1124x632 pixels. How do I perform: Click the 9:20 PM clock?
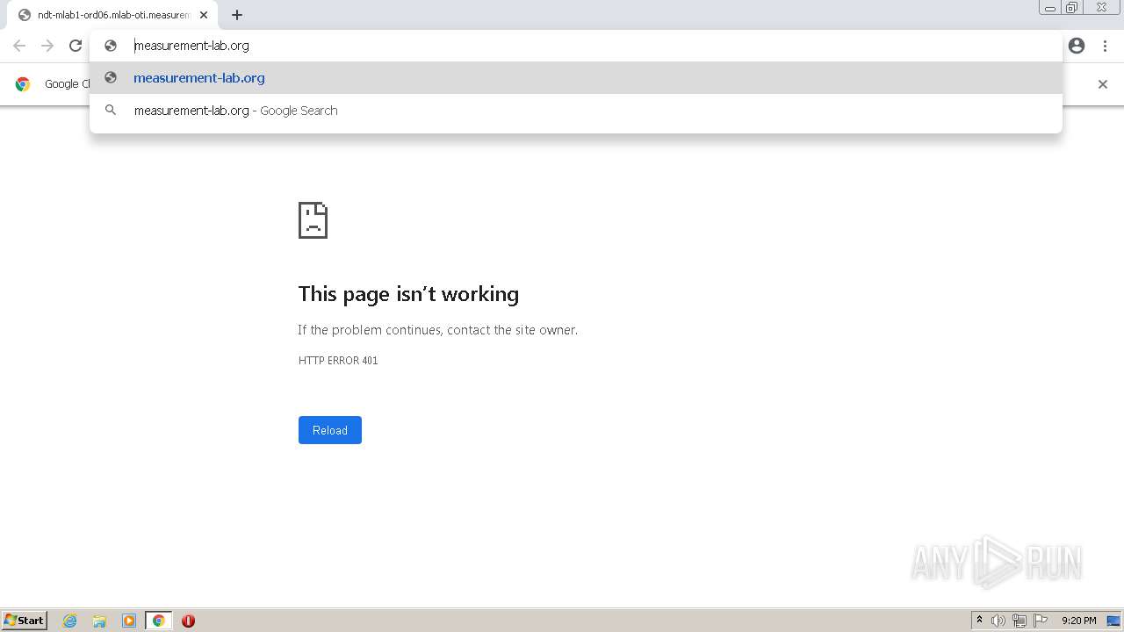(1078, 621)
